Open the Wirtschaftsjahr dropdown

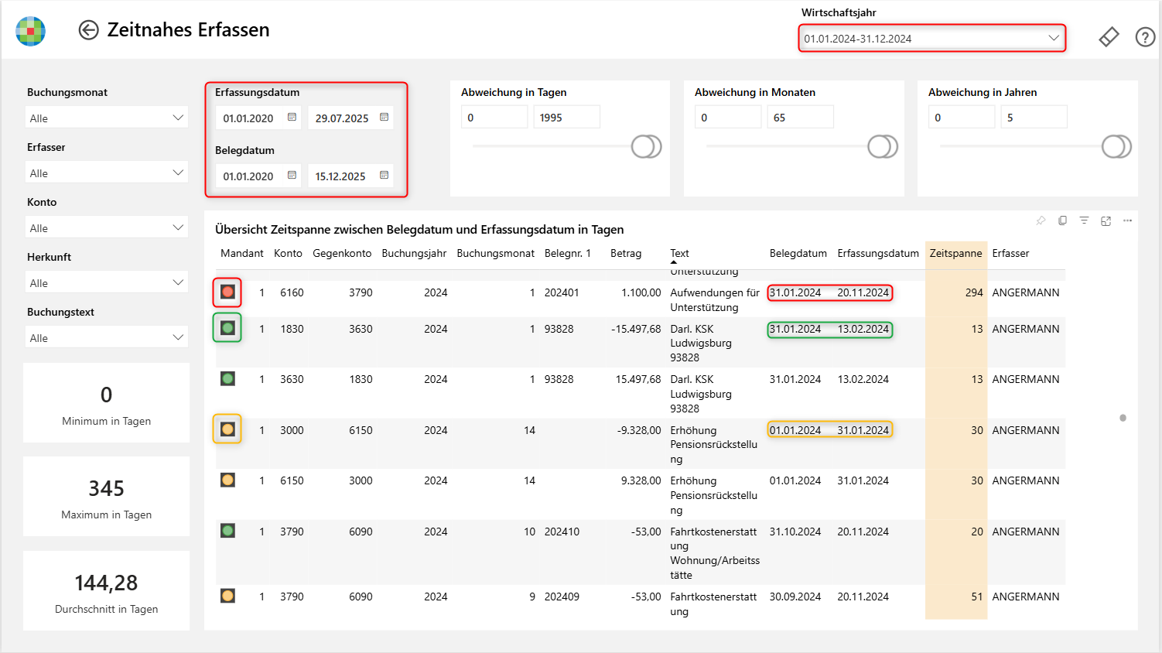coord(932,38)
